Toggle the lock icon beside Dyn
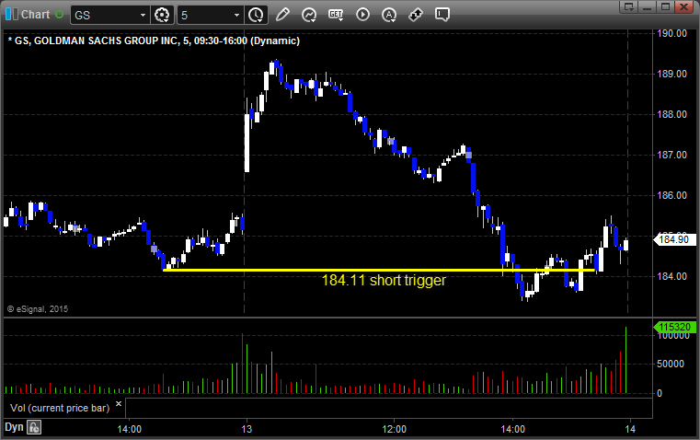Viewport: 700px width, 440px height. pos(33,427)
